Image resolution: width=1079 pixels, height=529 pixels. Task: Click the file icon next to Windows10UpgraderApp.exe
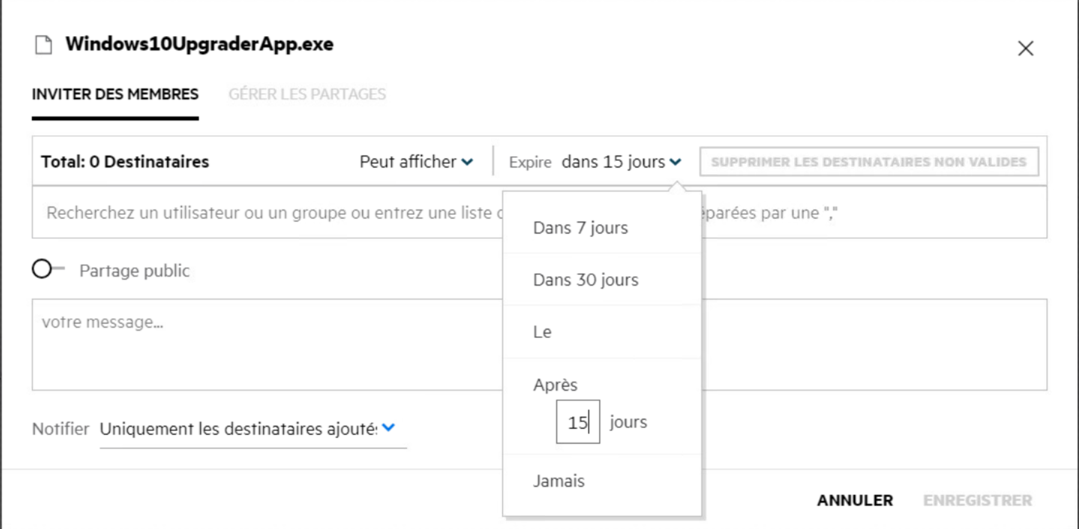(x=43, y=45)
